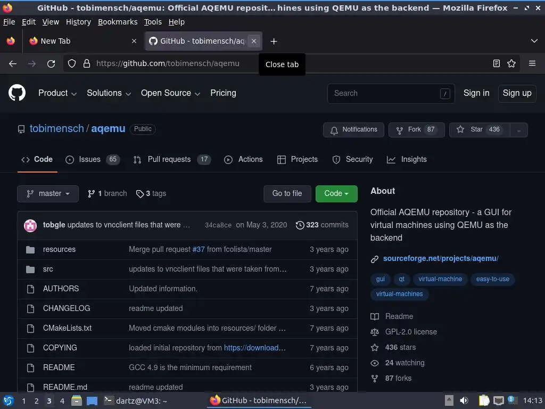Switch to workspace 4
The image size is (545, 409).
[62, 401]
